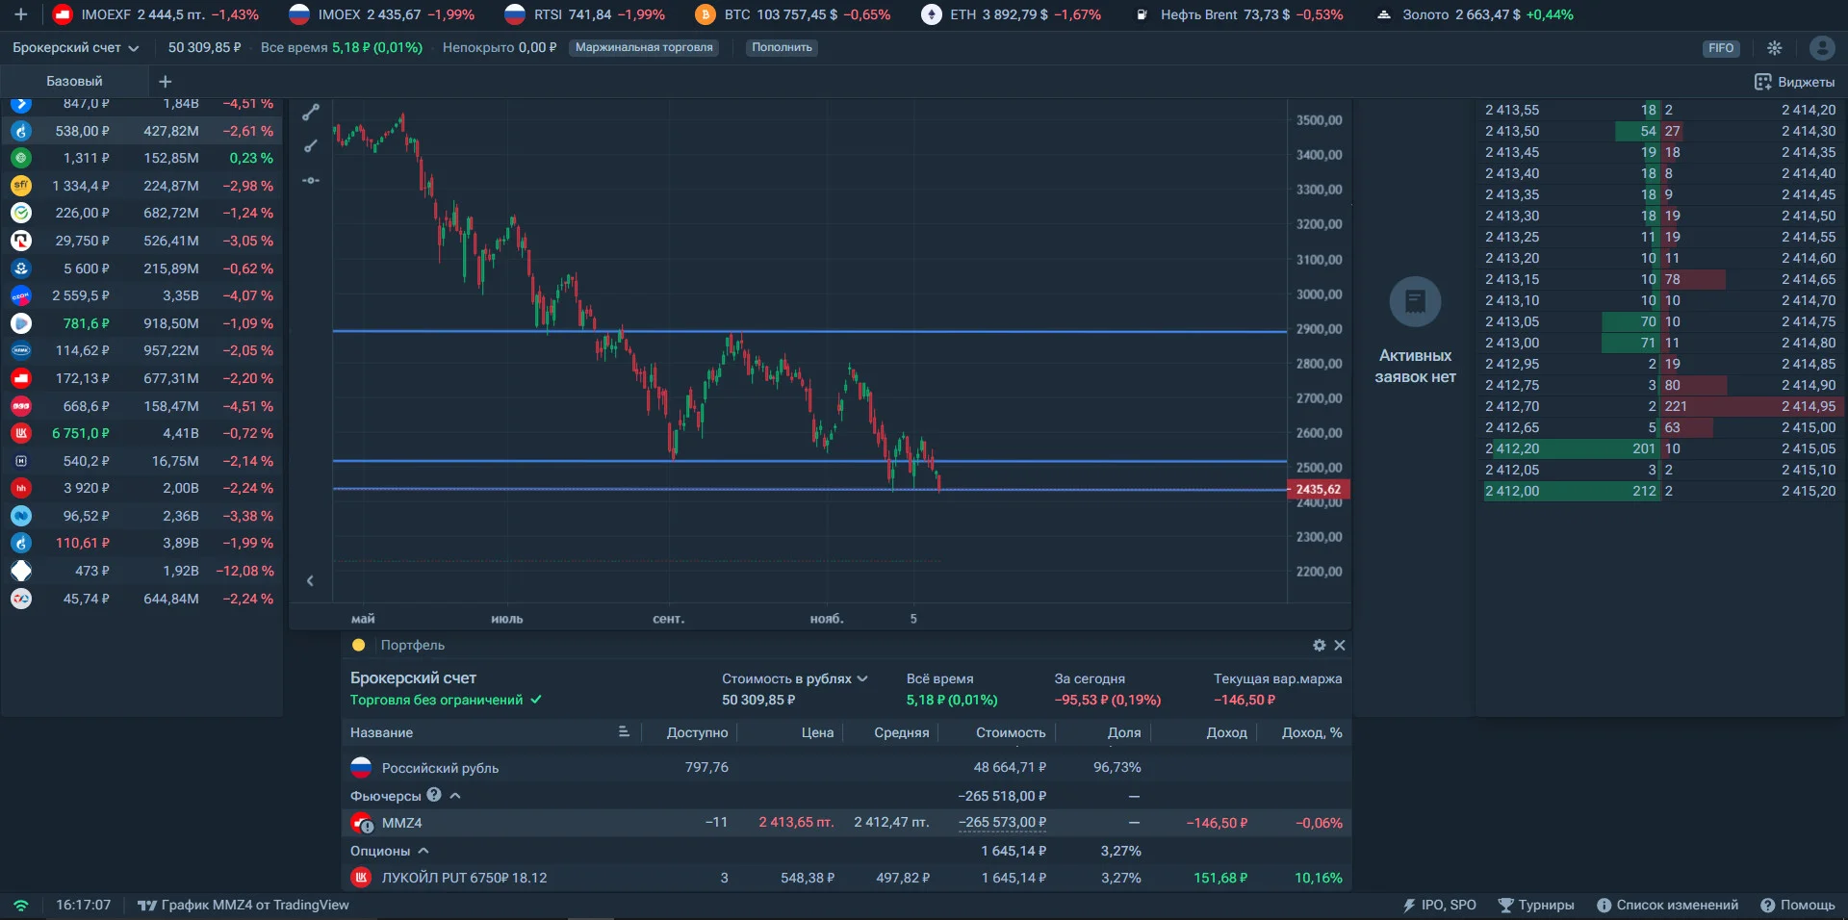Click the ЛУКОЙЛ PUT option logo
This screenshot has width=1848, height=920.
point(361,878)
